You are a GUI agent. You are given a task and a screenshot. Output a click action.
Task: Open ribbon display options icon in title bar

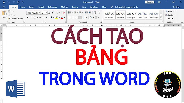point(159,2)
